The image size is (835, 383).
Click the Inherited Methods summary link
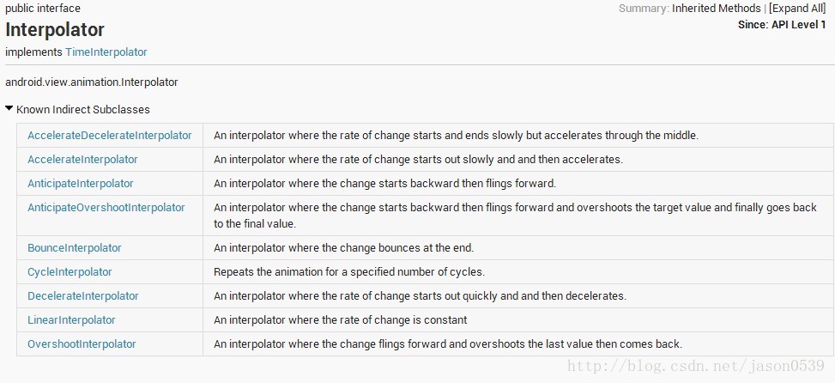717,8
